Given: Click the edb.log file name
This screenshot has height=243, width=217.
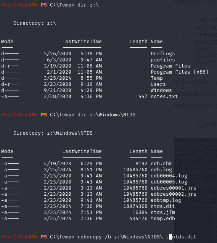Looking at the screenshot, I should pos(161,170).
